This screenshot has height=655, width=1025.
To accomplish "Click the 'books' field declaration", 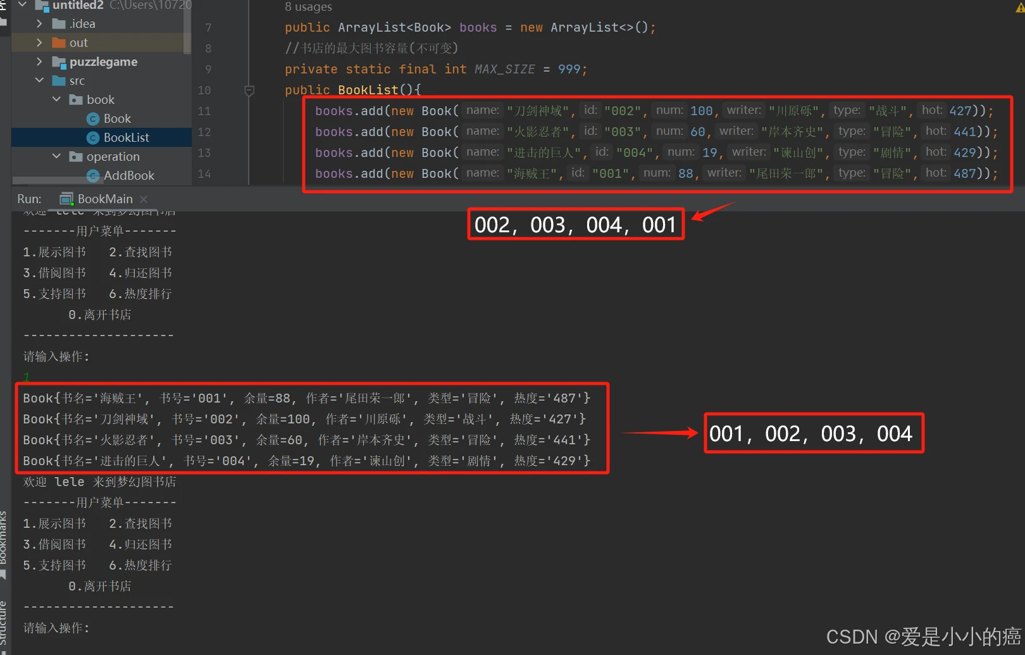I will click(478, 27).
